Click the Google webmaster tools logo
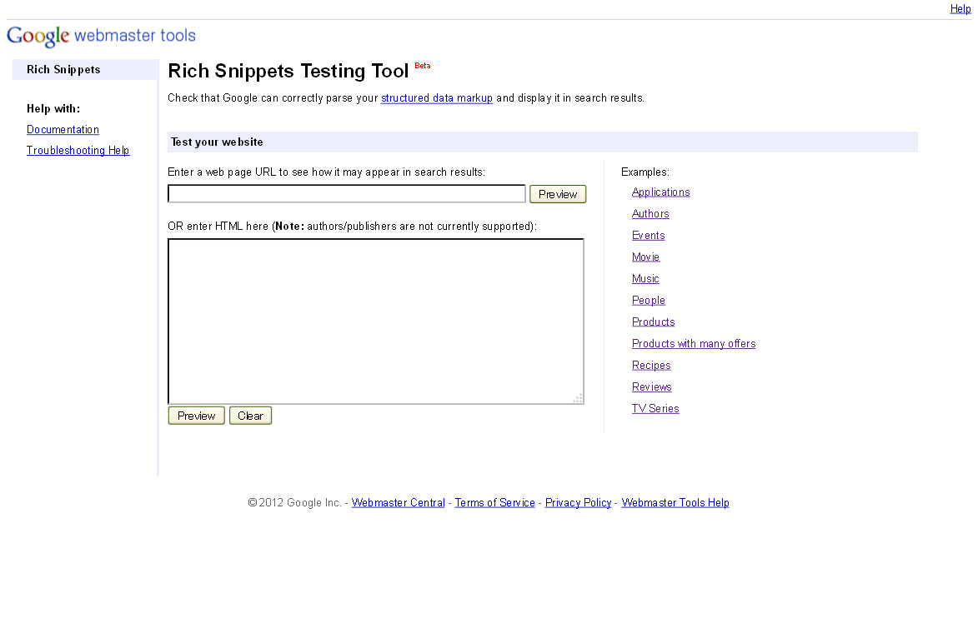 click(101, 36)
